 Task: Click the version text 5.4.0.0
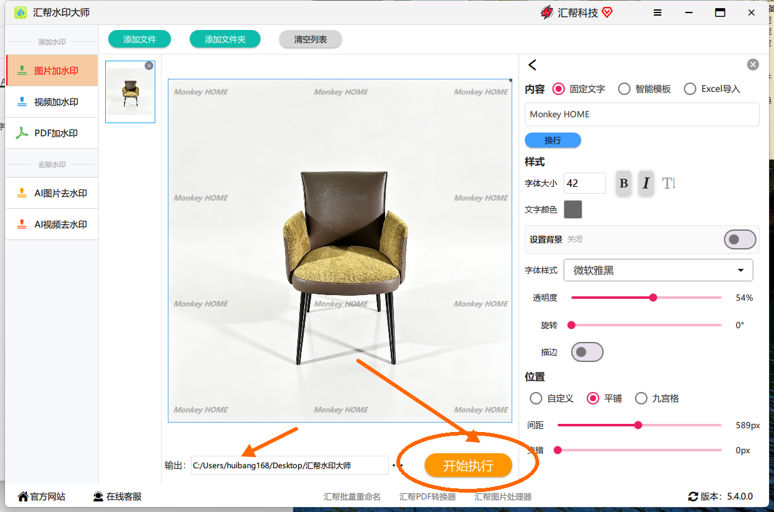740,496
